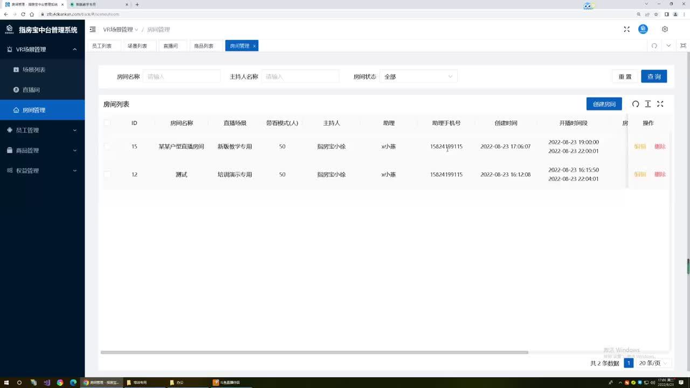Viewport: 690px width, 388px height.
Task: Tick the checkbox for room ID 15
Action: [x=107, y=147]
